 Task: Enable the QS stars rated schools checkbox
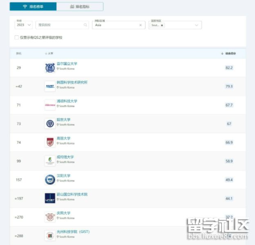tap(17, 38)
